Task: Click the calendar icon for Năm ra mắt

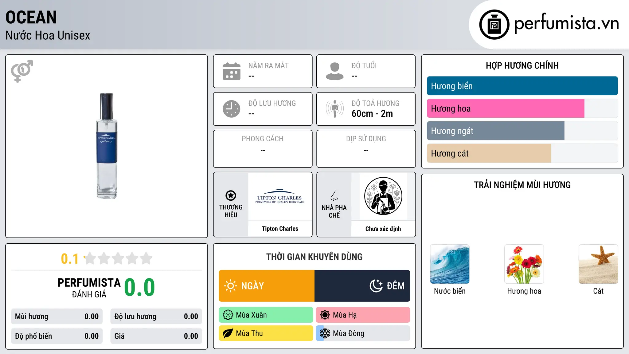Action: click(232, 71)
